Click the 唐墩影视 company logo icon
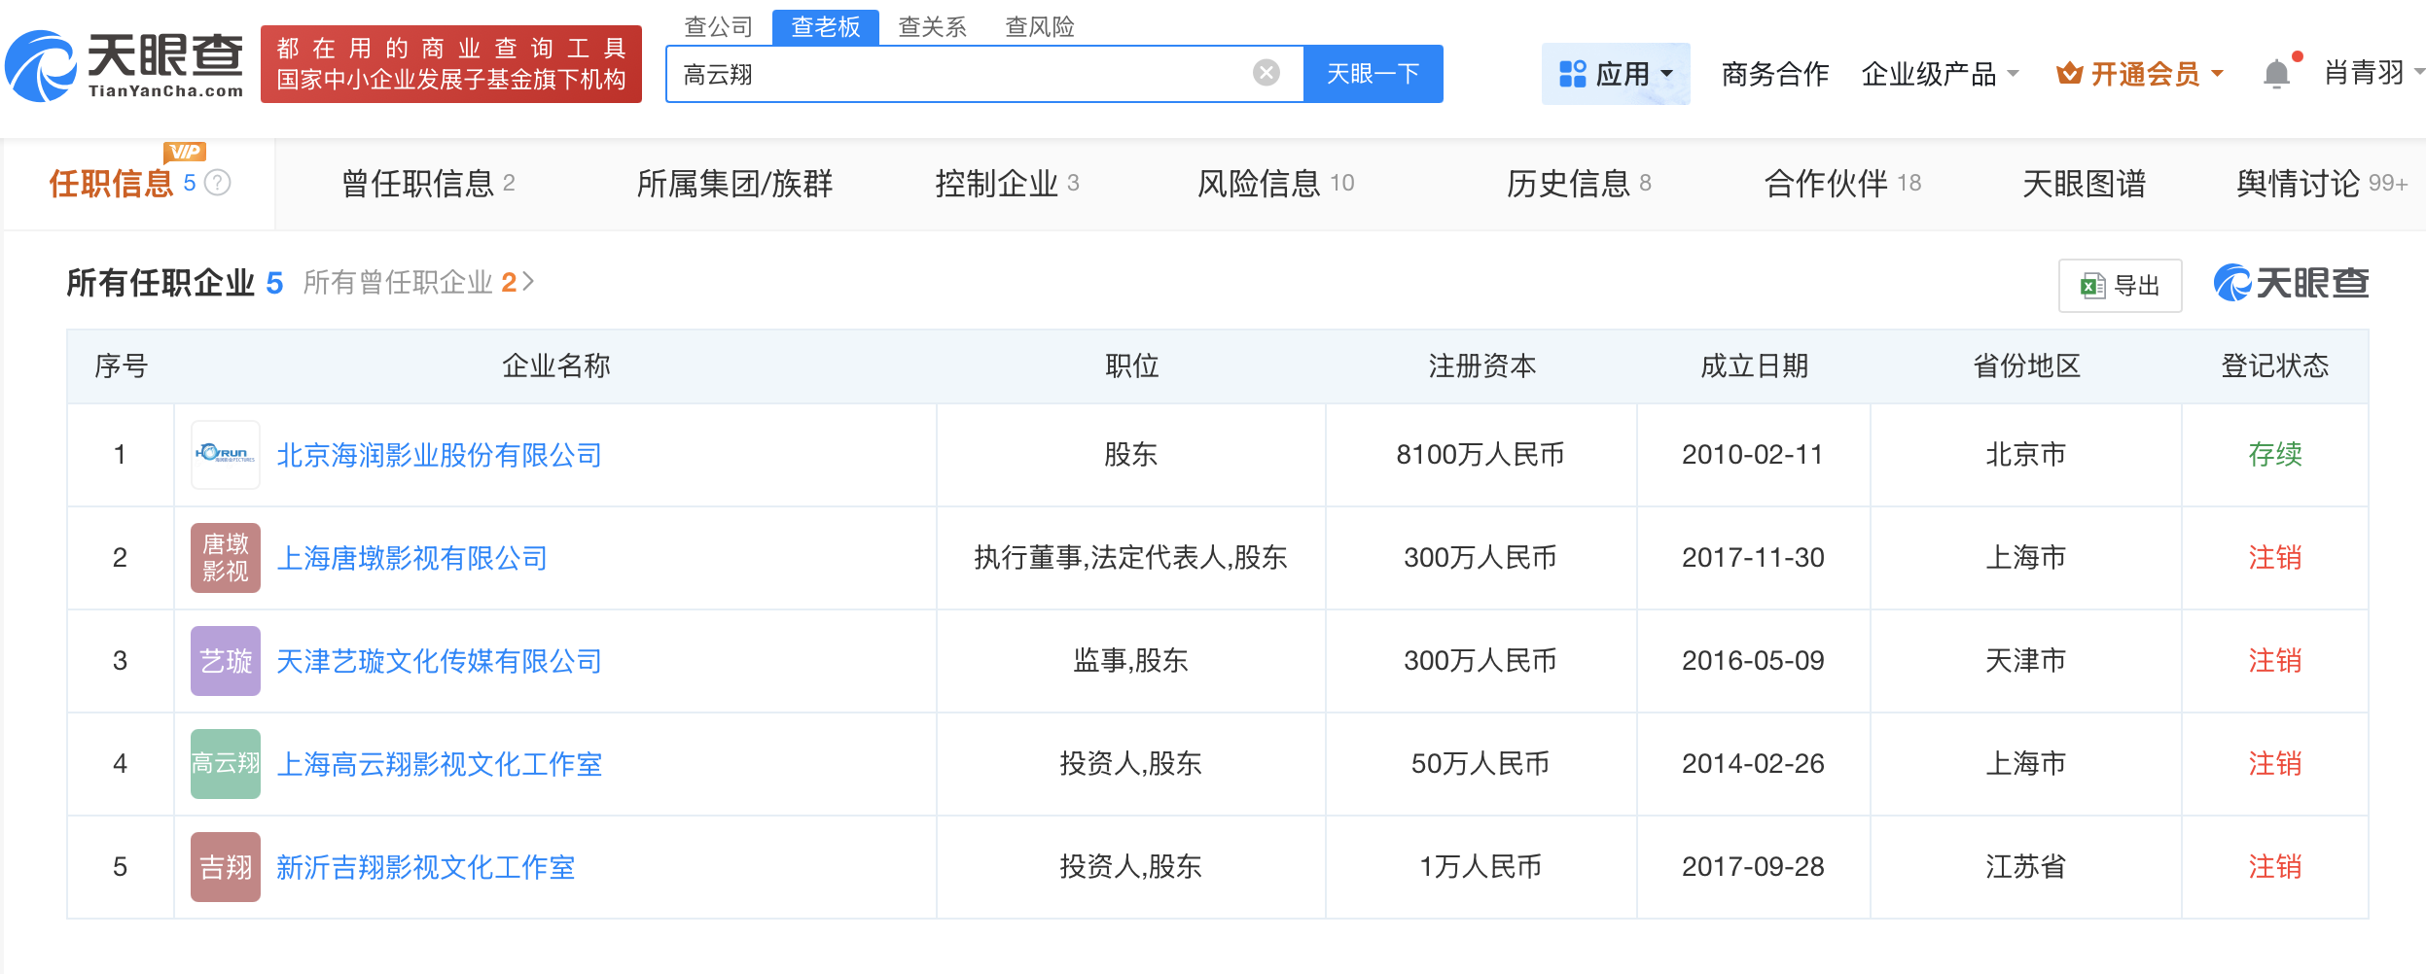The height and width of the screenshot is (974, 2426). coord(226,558)
